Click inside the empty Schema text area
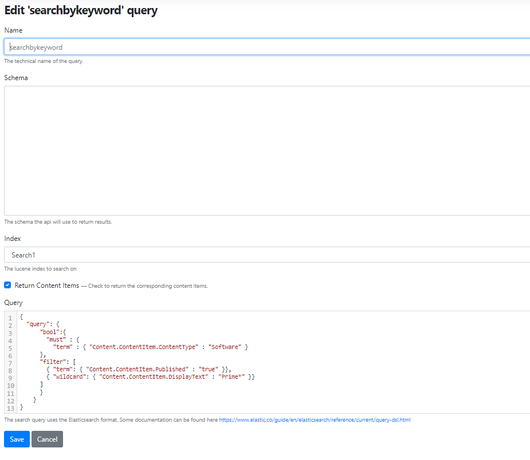The width and height of the screenshot is (530, 460). coord(267,150)
